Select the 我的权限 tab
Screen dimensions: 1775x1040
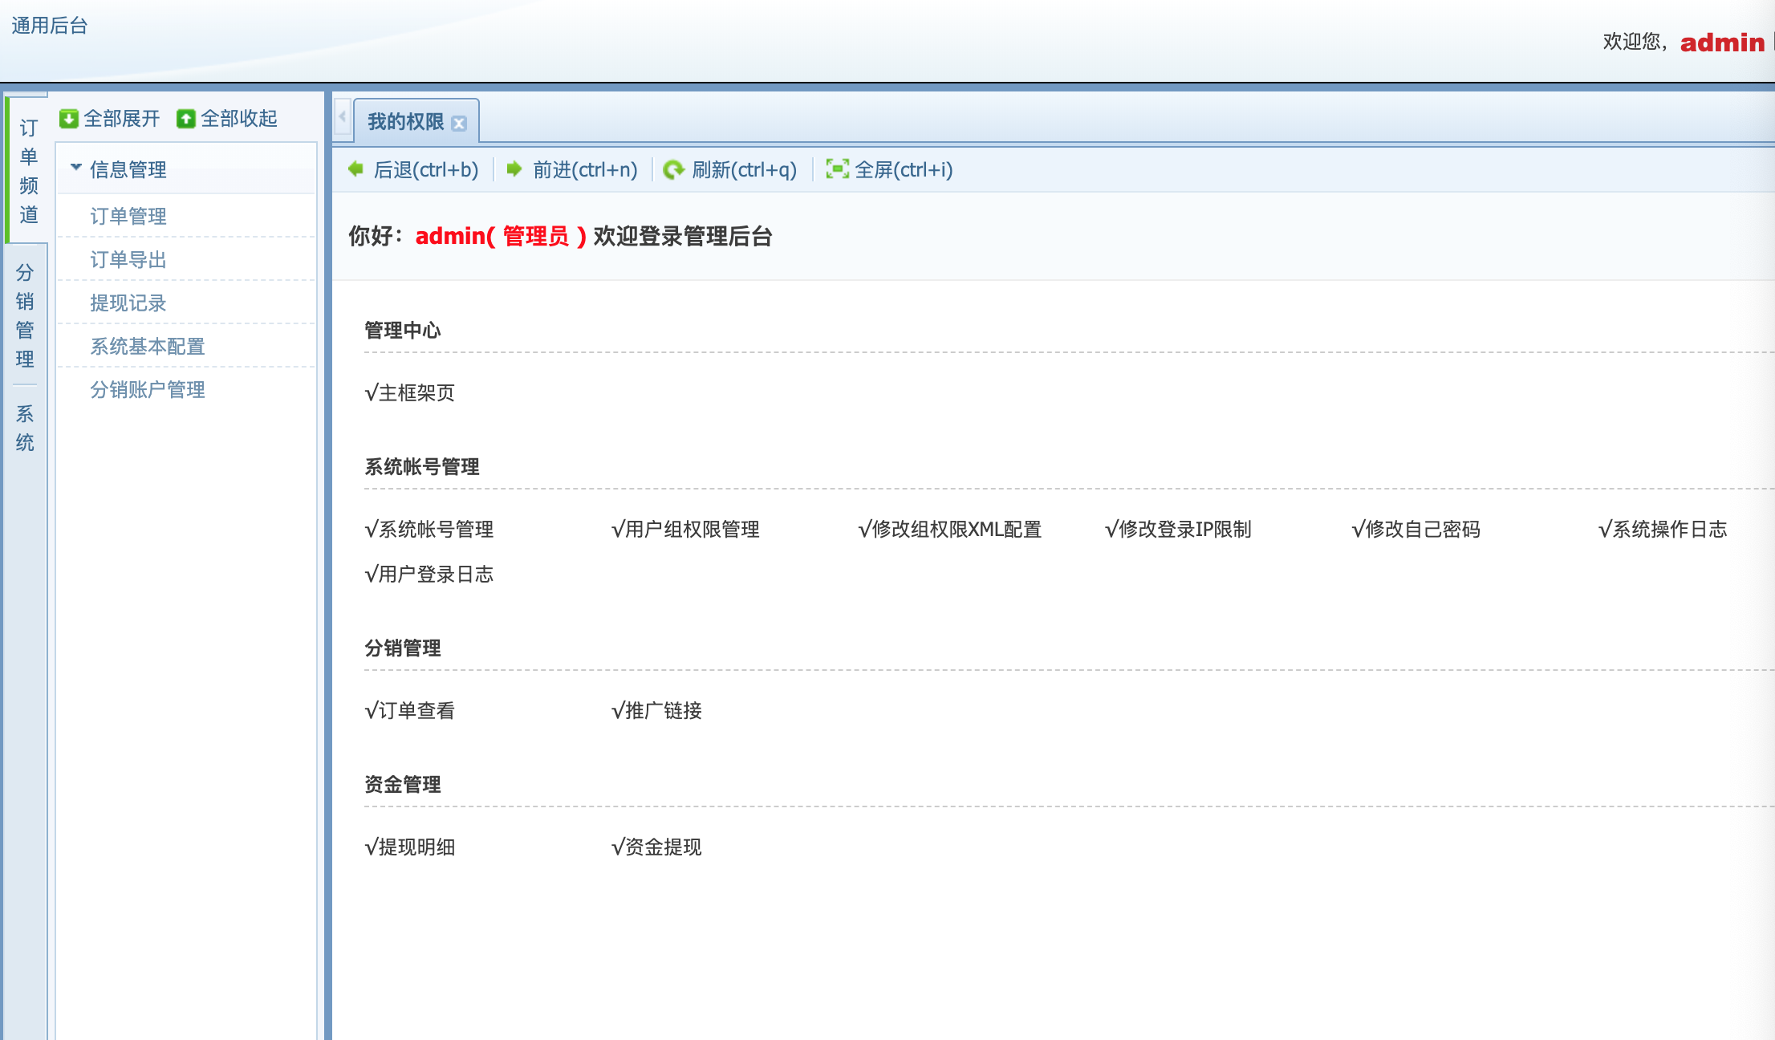click(x=405, y=122)
